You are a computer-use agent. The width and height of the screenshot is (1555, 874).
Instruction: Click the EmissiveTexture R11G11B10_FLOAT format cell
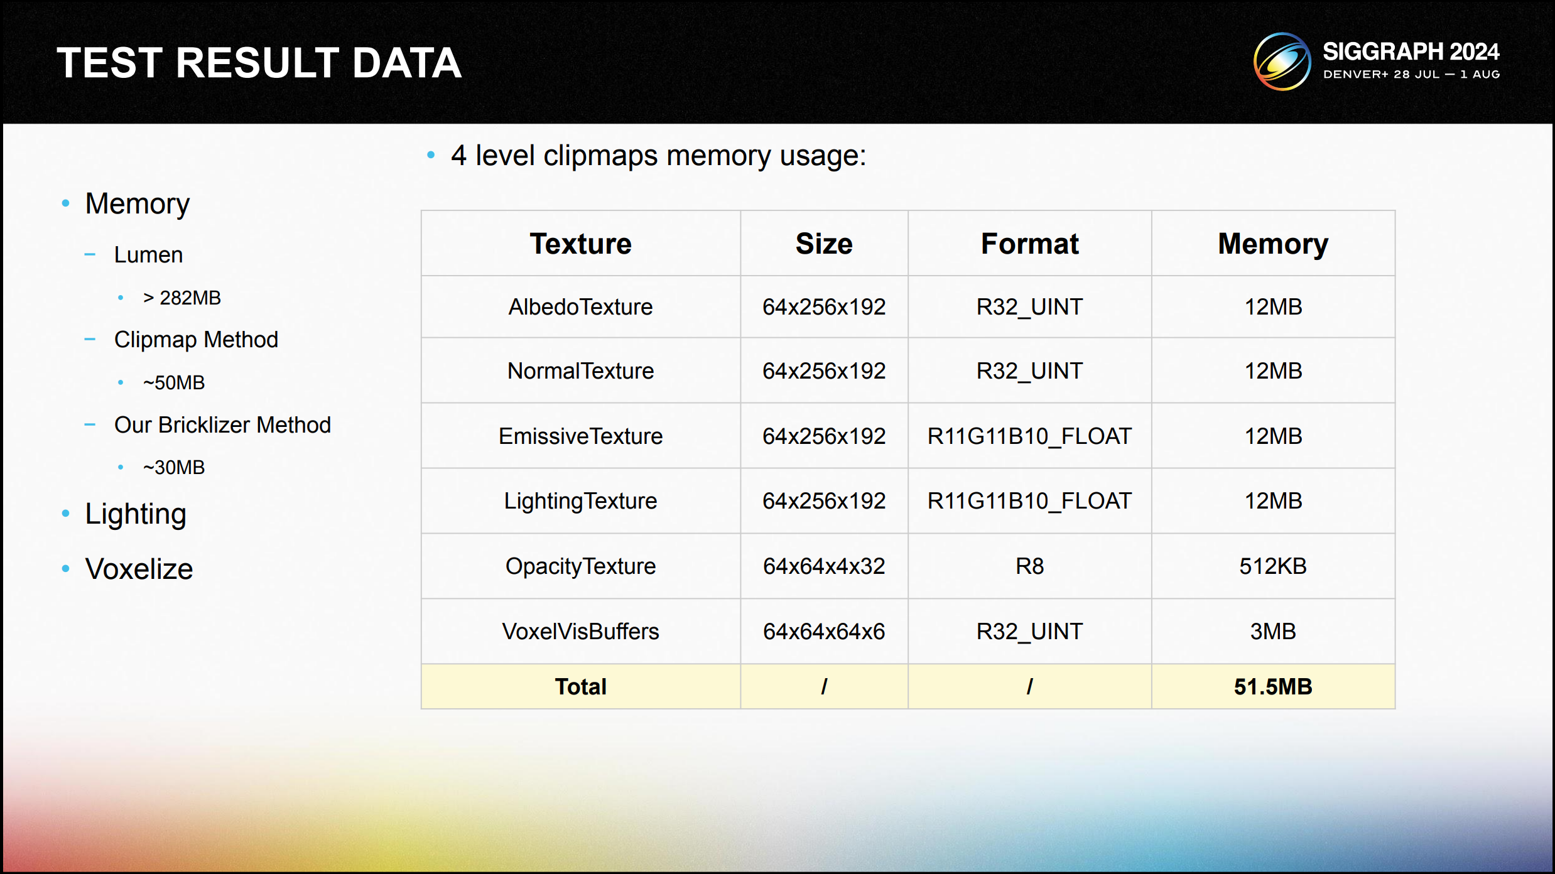[1029, 436]
